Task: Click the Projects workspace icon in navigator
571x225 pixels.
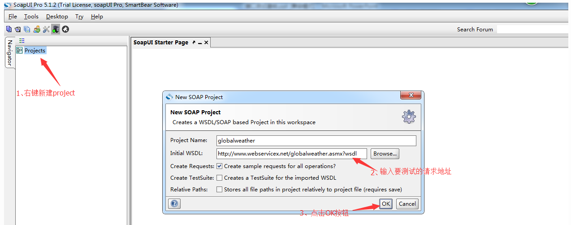Action: [19, 50]
